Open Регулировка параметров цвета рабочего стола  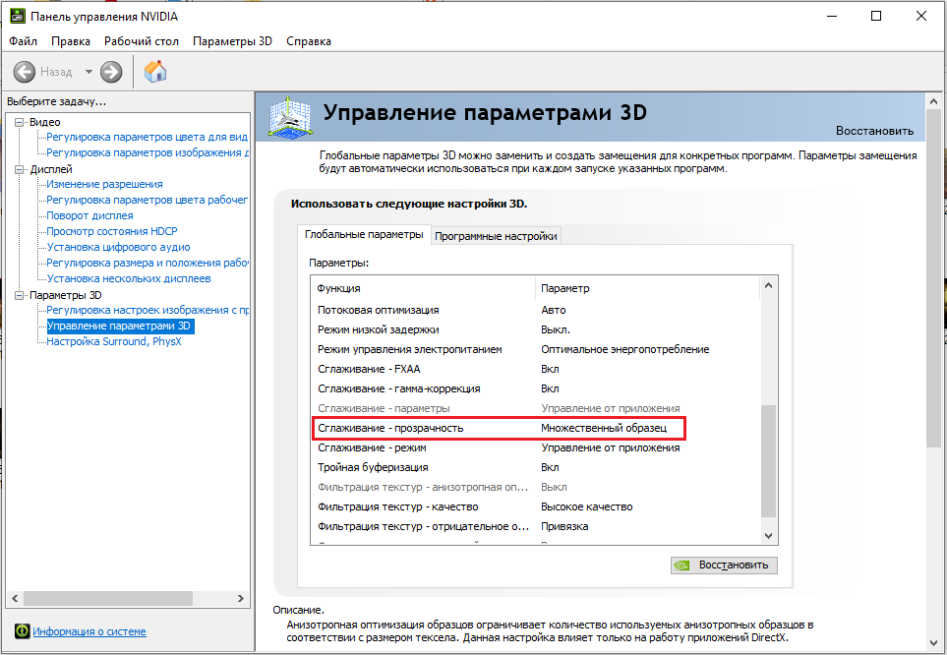coord(147,200)
